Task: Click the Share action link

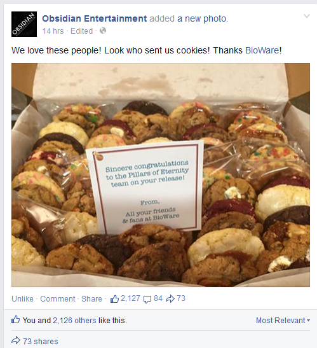Action: [91, 299]
